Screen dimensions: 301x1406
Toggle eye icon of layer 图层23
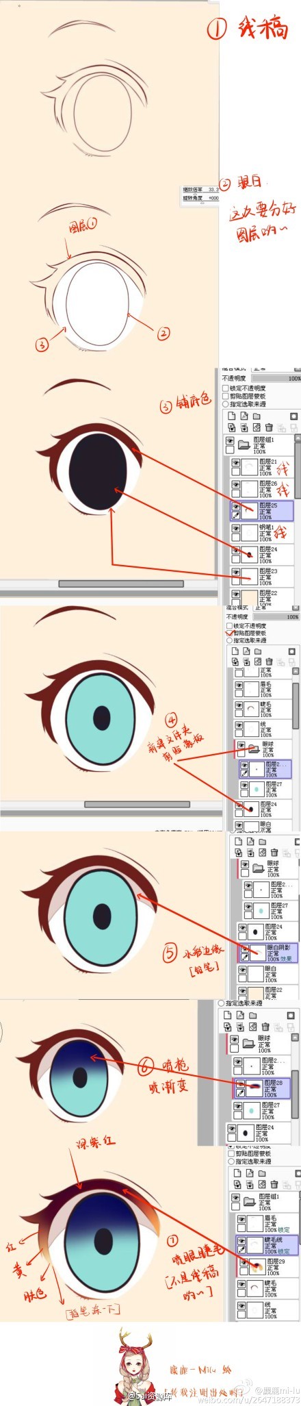[236, 571]
